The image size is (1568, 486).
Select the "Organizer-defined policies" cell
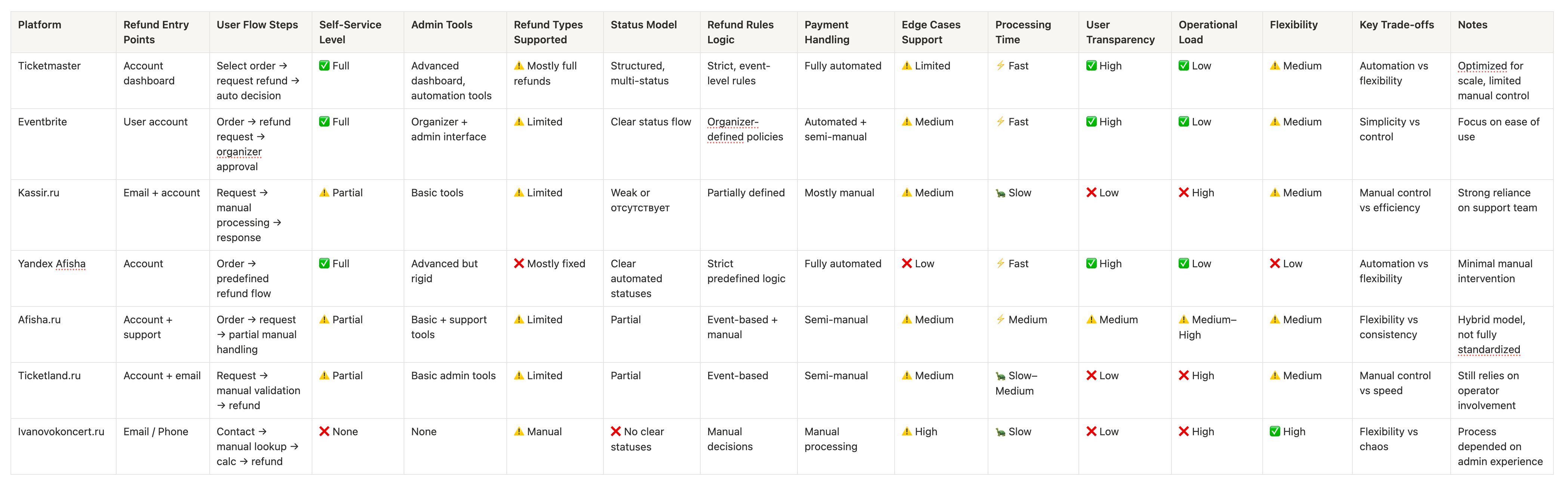pos(744,129)
